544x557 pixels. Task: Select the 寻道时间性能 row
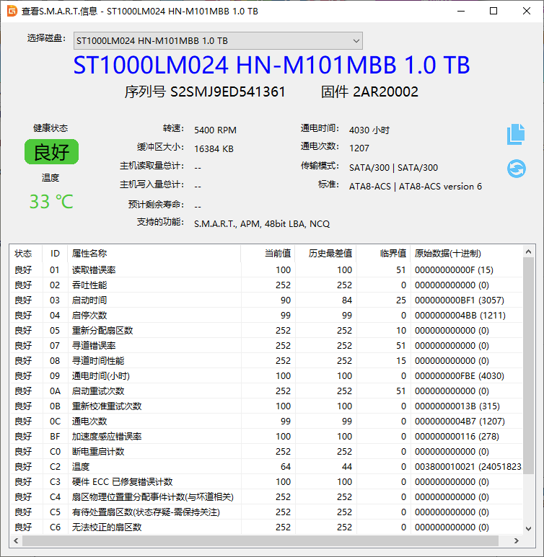(x=266, y=360)
